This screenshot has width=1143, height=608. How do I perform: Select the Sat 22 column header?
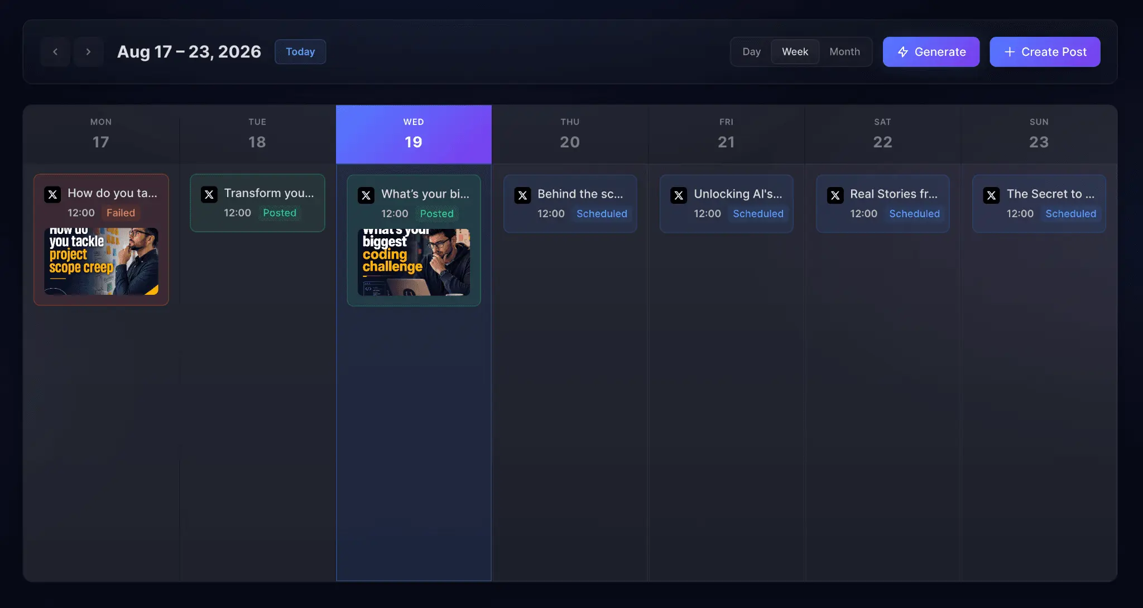pos(882,135)
